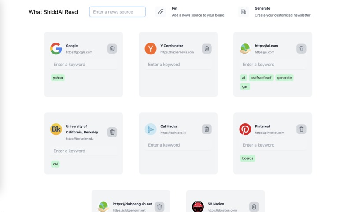Image resolution: width=355 pixels, height=212 pixels.
Task: Click the yahoo keyword tag
Action: pyautogui.click(x=58, y=78)
